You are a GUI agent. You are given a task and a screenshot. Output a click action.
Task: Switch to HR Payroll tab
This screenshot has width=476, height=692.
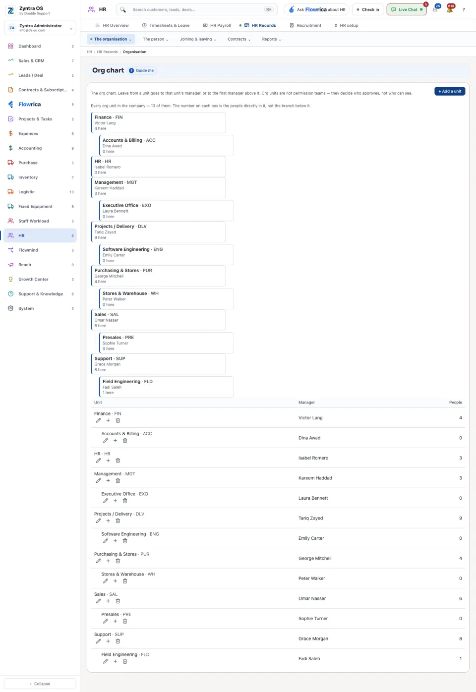point(217,25)
